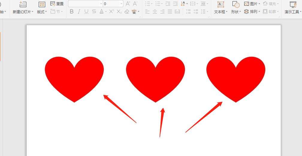Expand the 节 section dropdown arrow

click(62, 12)
